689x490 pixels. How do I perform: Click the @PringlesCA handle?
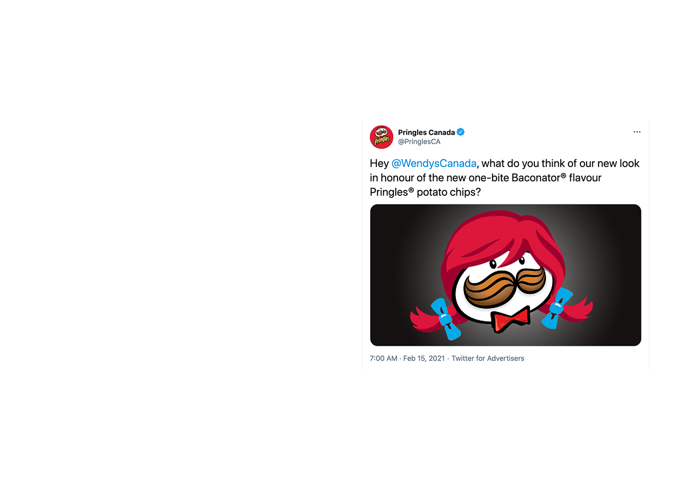(x=419, y=142)
